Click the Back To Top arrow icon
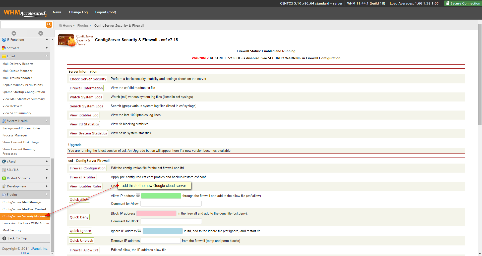 click(4, 238)
